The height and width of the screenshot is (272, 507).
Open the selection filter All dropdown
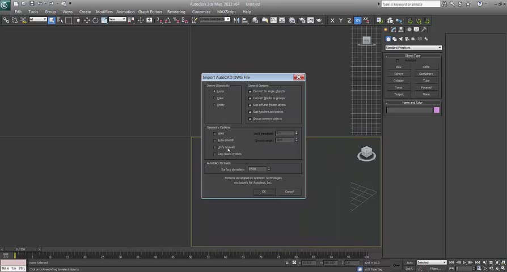click(38, 20)
